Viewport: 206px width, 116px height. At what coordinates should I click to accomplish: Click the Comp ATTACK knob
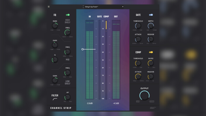[x=138, y=76]
